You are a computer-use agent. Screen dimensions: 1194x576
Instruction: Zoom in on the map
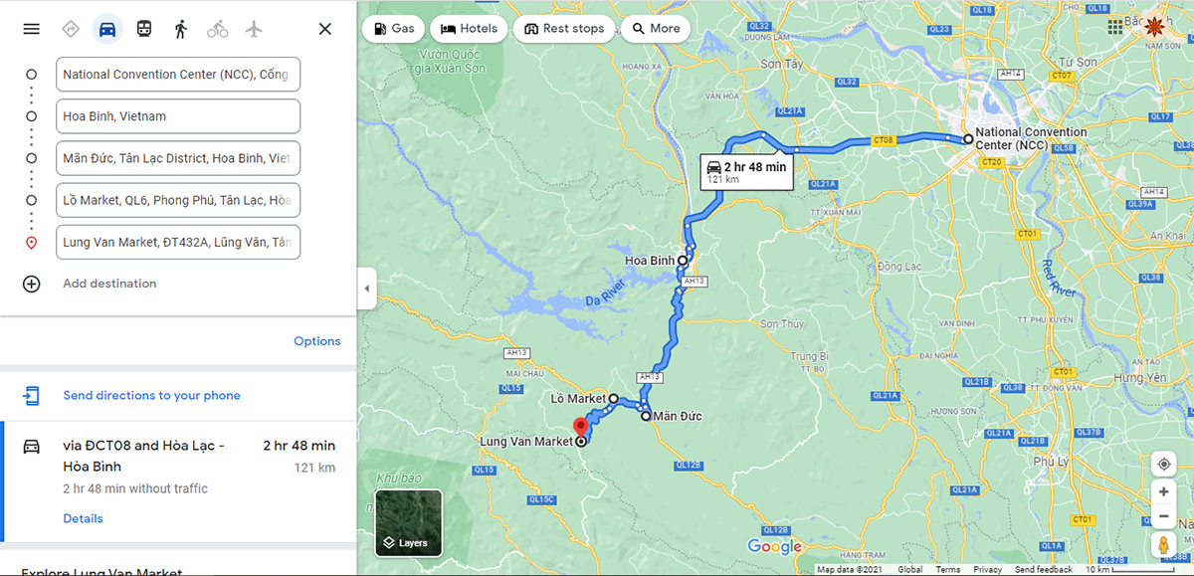point(1163,491)
